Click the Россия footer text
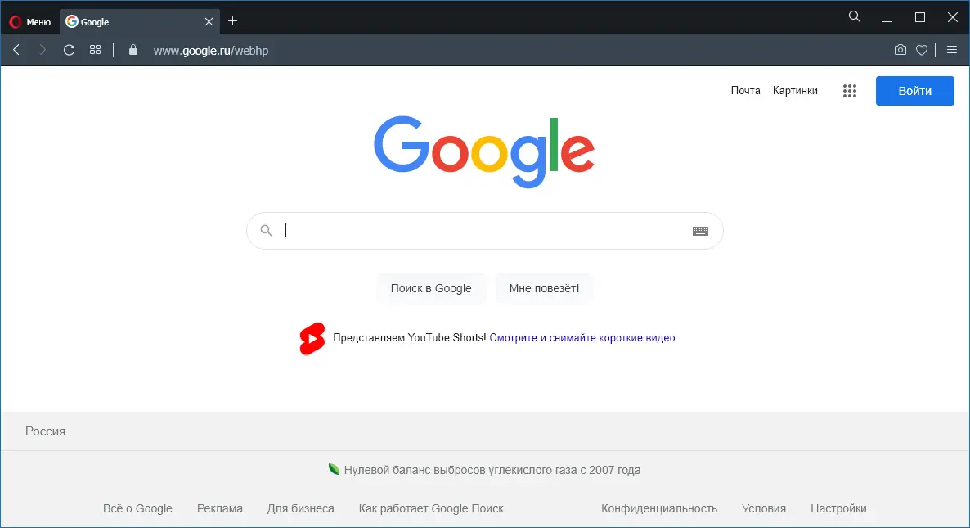This screenshot has height=528, width=970. pos(45,431)
